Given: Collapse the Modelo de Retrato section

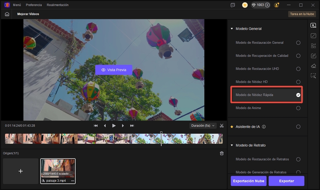Looking at the screenshot, I should 232,145.
